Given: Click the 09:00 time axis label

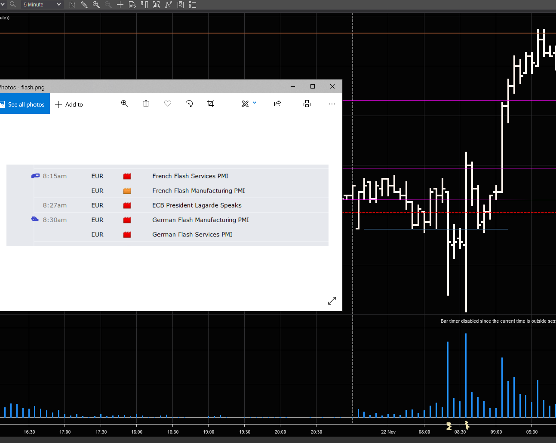Looking at the screenshot, I should [x=496, y=432].
